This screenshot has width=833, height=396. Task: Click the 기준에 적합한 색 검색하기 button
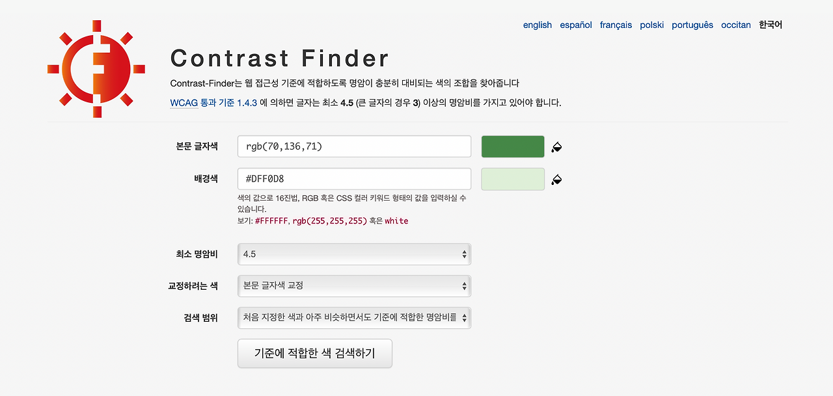tap(315, 354)
